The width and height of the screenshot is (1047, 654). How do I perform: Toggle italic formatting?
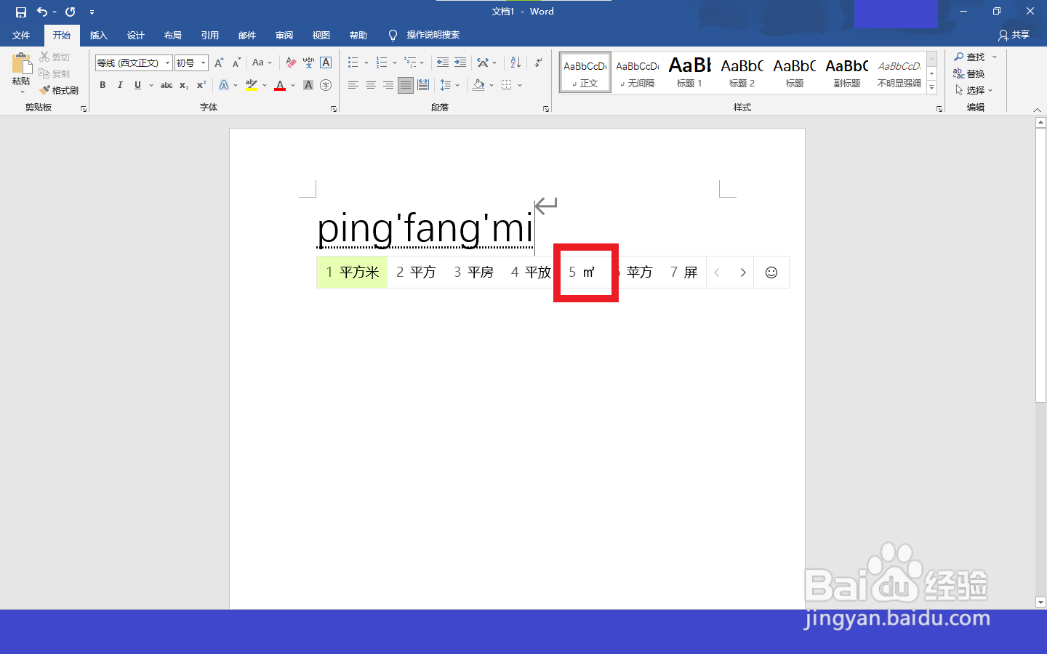click(x=120, y=85)
